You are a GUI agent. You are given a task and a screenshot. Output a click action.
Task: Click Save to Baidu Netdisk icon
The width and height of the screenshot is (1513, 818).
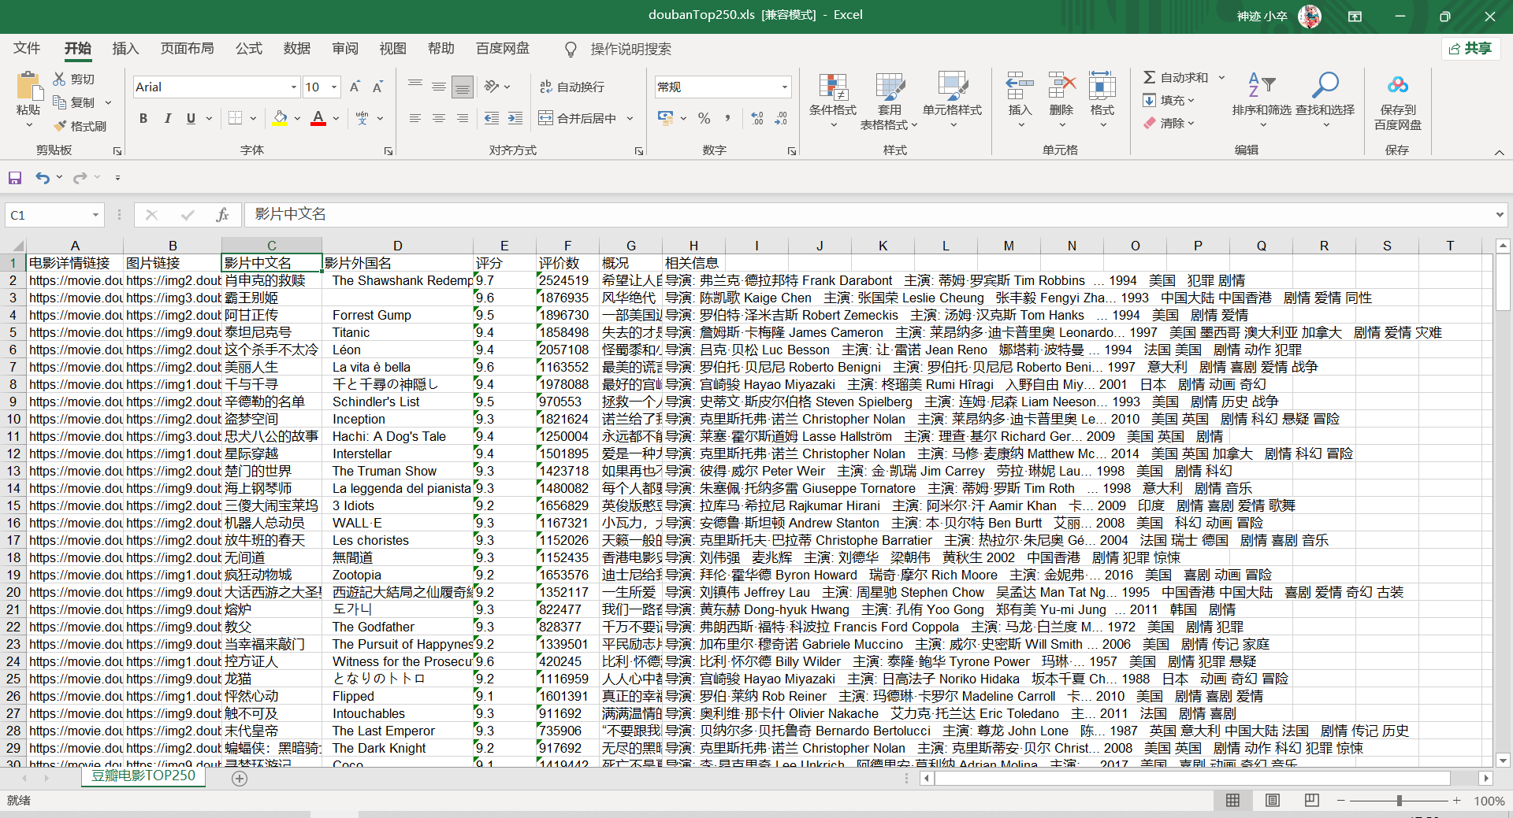pyautogui.click(x=1398, y=85)
